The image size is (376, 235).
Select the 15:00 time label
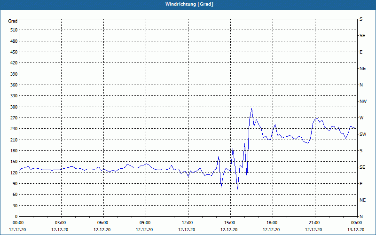[230, 223]
